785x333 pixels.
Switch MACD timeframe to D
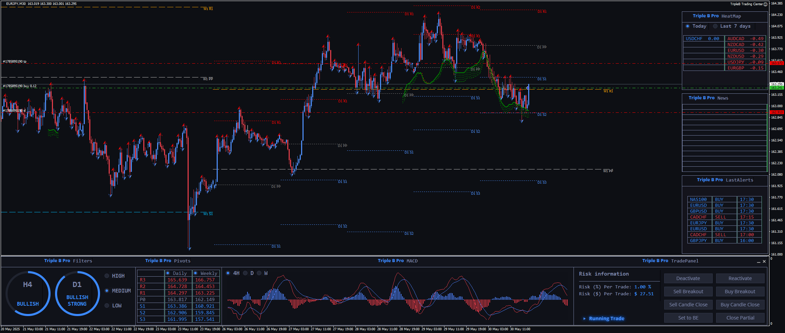click(x=245, y=273)
